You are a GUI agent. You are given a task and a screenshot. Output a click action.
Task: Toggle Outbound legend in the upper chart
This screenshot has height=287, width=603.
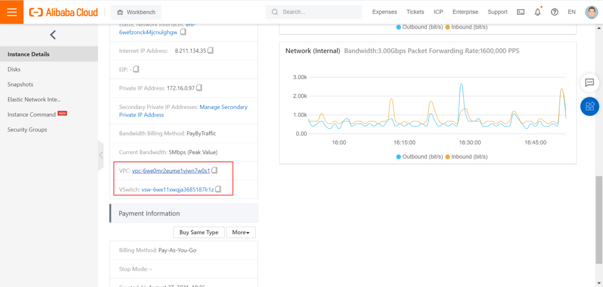coord(419,27)
